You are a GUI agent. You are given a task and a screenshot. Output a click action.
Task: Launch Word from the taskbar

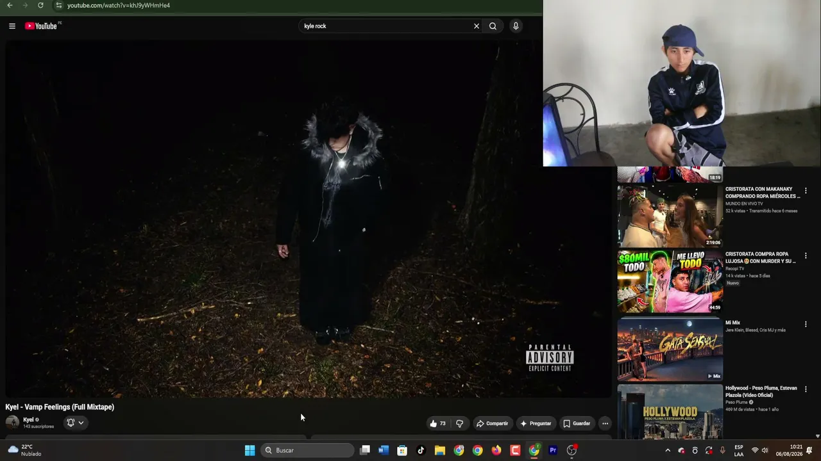[384, 450]
